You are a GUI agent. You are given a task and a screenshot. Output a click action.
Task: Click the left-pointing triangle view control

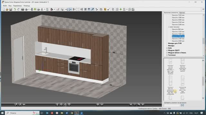pos(131,104)
